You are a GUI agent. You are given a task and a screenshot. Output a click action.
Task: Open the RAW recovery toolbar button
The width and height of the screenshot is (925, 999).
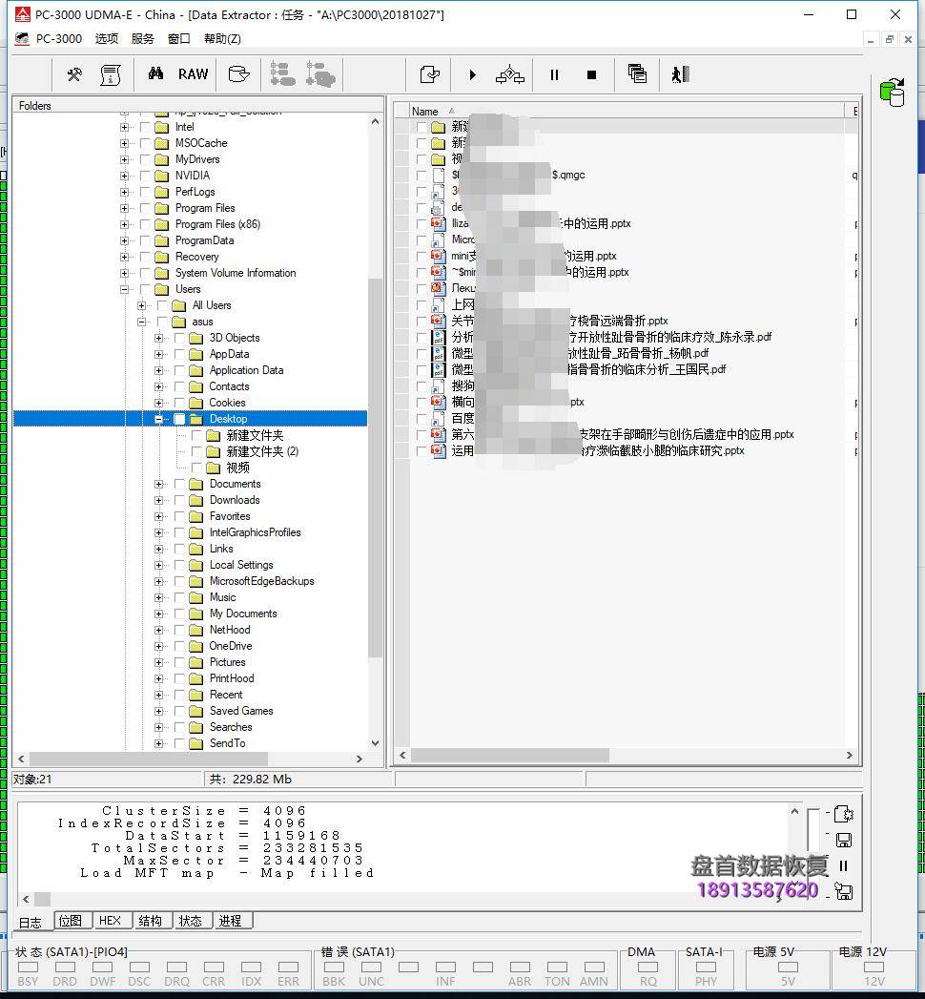193,74
